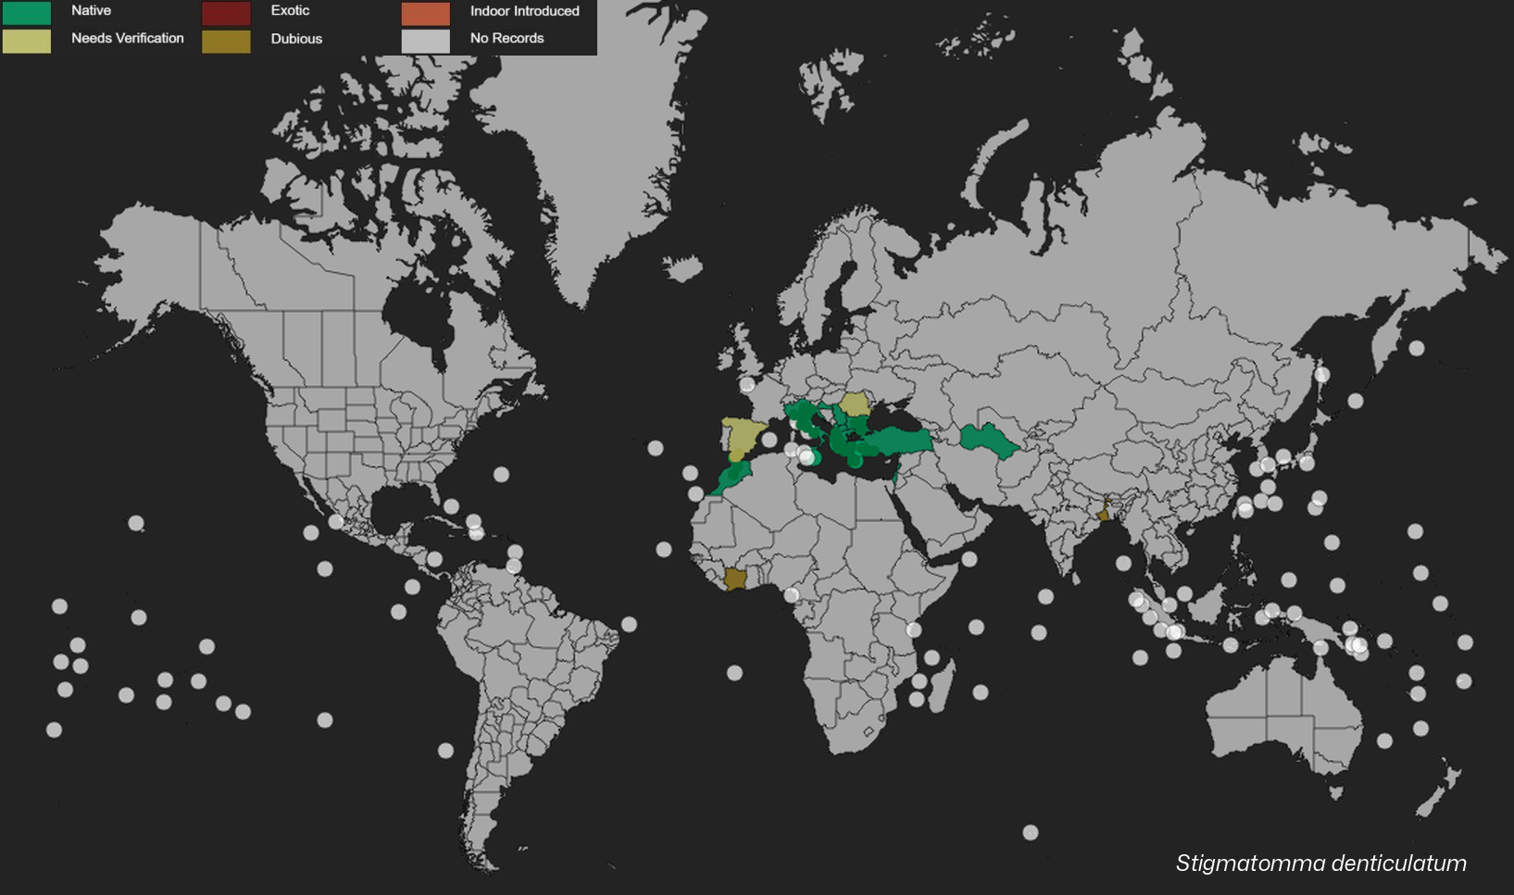The height and width of the screenshot is (895, 1514).
Task: Click the yellow Romania region on map
Action: pyautogui.click(x=857, y=404)
